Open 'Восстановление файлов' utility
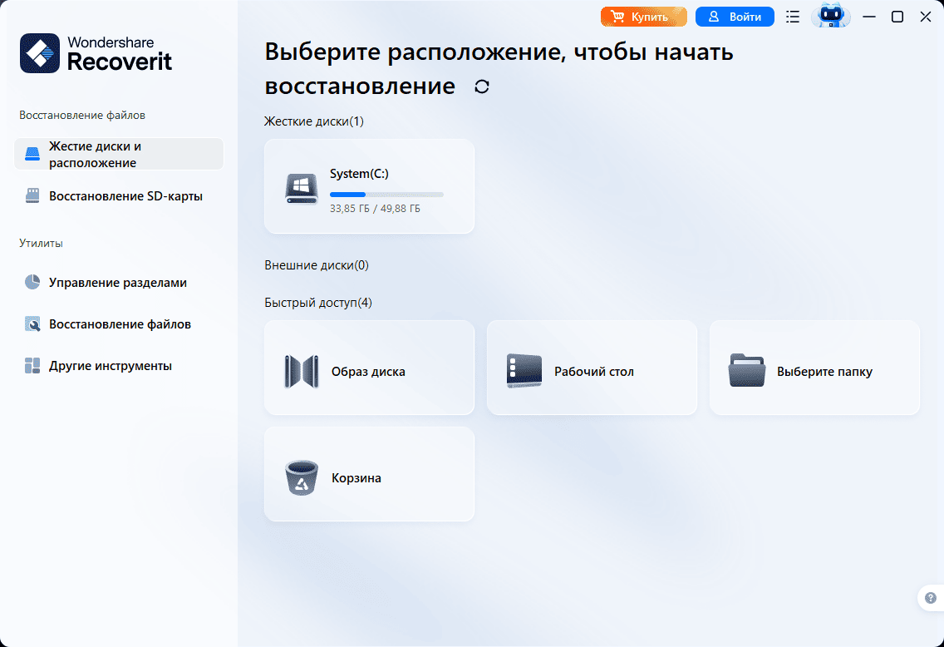 (x=119, y=324)
